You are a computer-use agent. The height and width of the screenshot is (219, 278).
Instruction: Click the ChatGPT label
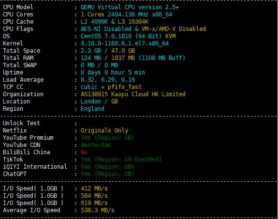point(15,174)
